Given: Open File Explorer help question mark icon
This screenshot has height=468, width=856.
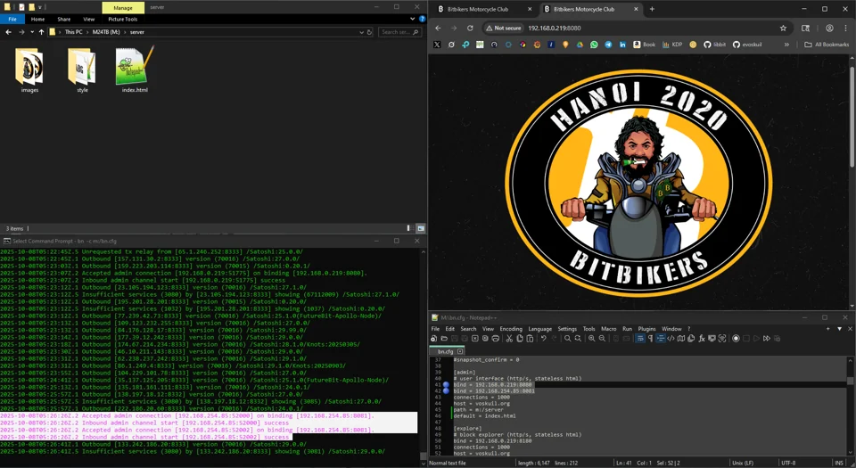Looking at the screenshot, I should point(422,19).
